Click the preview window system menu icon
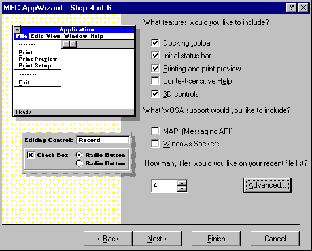The image size is (312, 251). pyautogui.click(x=17, y=29)
